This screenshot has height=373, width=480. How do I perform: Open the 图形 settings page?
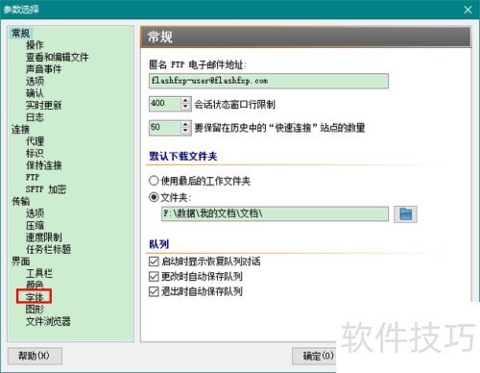(x=35, y=310)
